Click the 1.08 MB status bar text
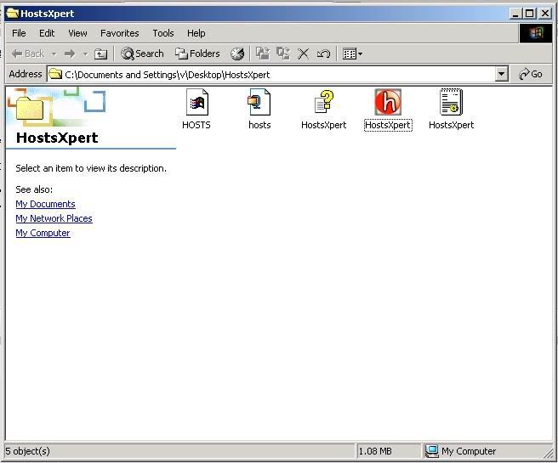Image resolution: width=558 pixels, height=463 pixels. click(375, 451)
